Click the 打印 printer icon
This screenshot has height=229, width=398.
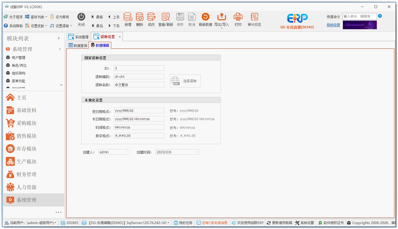pyautogui.click(x=238, y=17)
